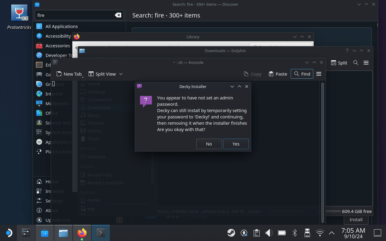Open Konsole hamburger menu

pos(319,74)
